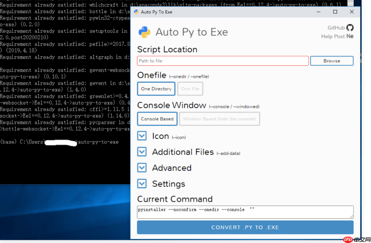
Task: Choose Console Based console window
Action: point(157,119)
